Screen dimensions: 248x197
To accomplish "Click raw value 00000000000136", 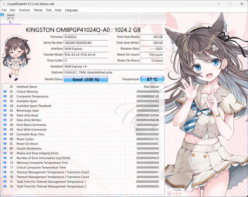I will [x=148, y=96].
